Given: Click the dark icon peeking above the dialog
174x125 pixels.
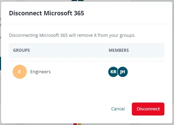Looking at the screenshot, I should coord(77,1).
